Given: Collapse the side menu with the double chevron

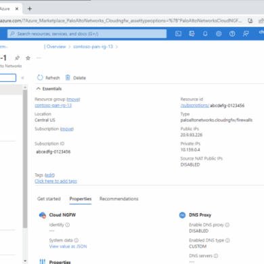Looking at the screenshot, I should [22, 78].
